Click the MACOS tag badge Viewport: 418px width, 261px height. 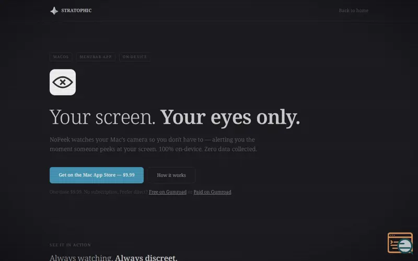tap(61, 57)
